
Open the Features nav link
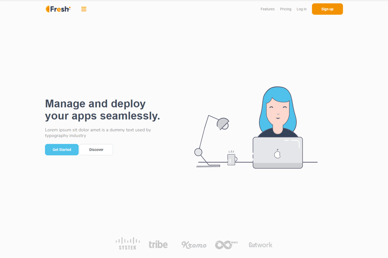click(x=268, y=9)
